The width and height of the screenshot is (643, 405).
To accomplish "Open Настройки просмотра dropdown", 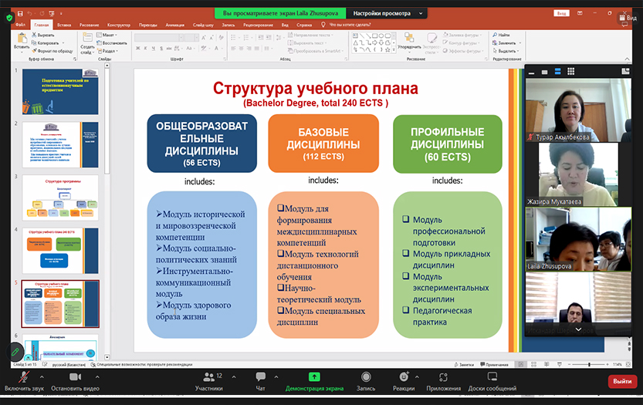I will pos(387,13).
